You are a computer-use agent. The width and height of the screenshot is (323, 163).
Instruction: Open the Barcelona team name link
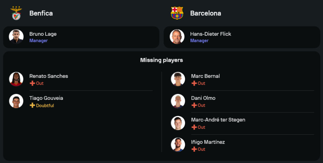point(206,13)
